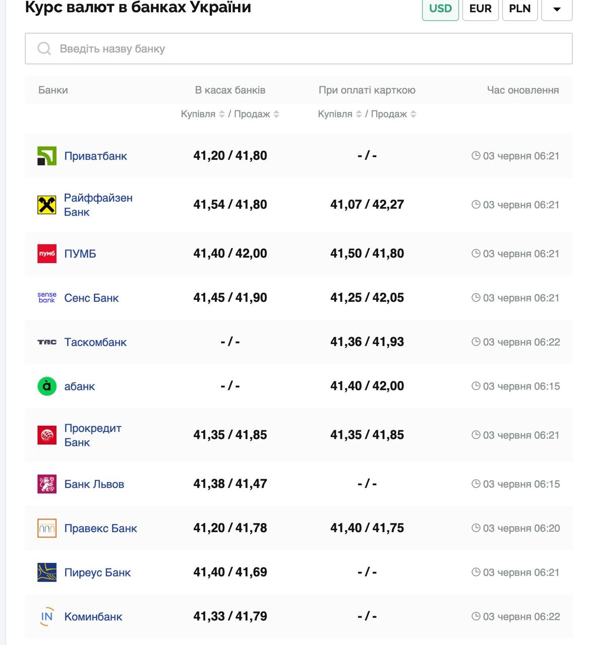Click the Приватбанк logo icon
The height and width of the screenshot is (645, 591).
47,156
